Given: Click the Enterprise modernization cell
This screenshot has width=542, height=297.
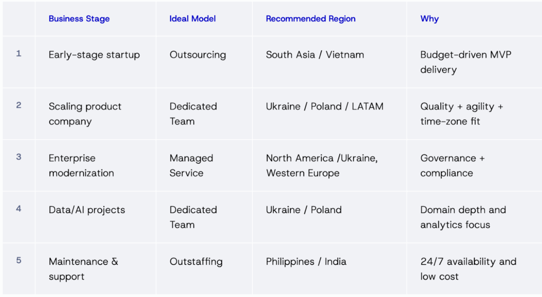Looking at the screenshot, I should 81,165.
